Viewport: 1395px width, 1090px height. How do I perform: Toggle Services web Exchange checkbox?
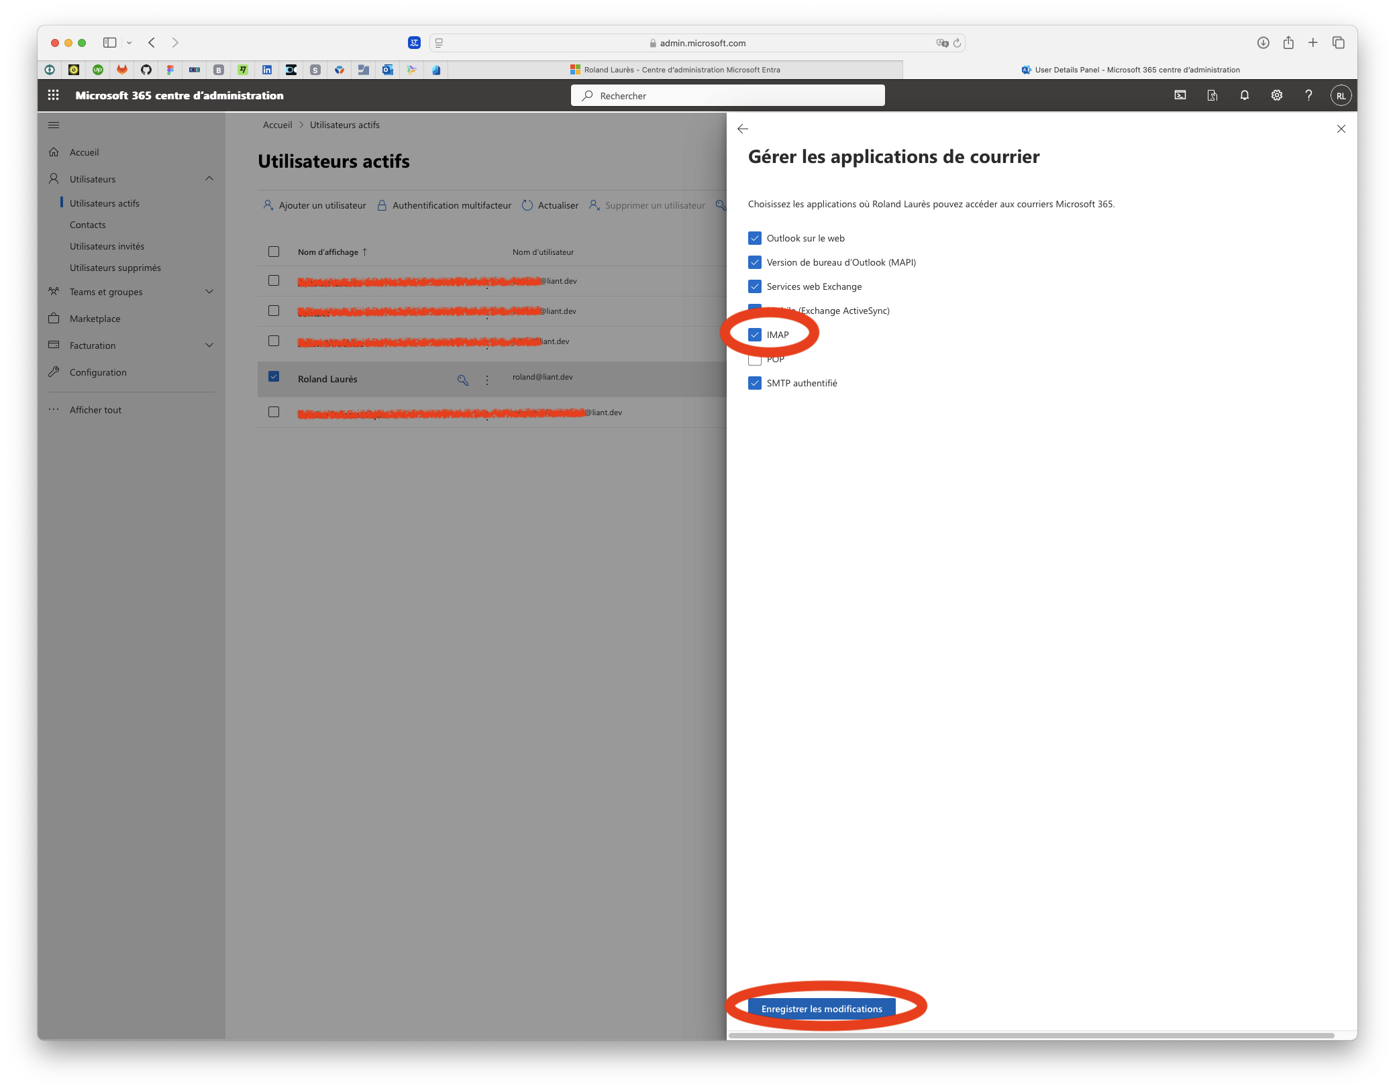755,286
